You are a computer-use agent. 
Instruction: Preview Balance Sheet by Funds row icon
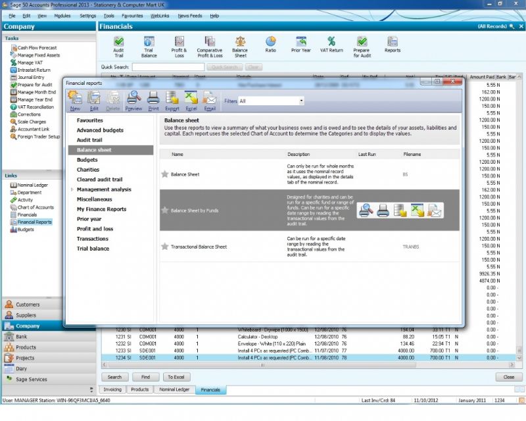[366, 210]
